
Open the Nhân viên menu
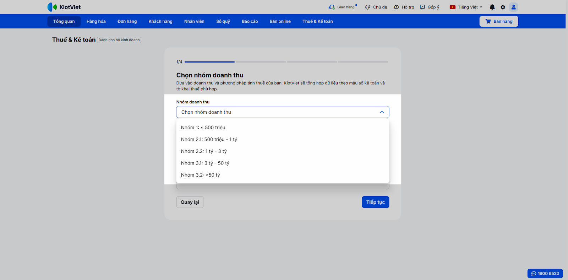194,21
